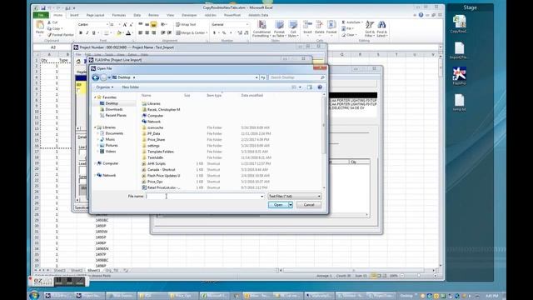Click the Open button
This screenshot has height=300, width=533.
[x=278, y=205]
